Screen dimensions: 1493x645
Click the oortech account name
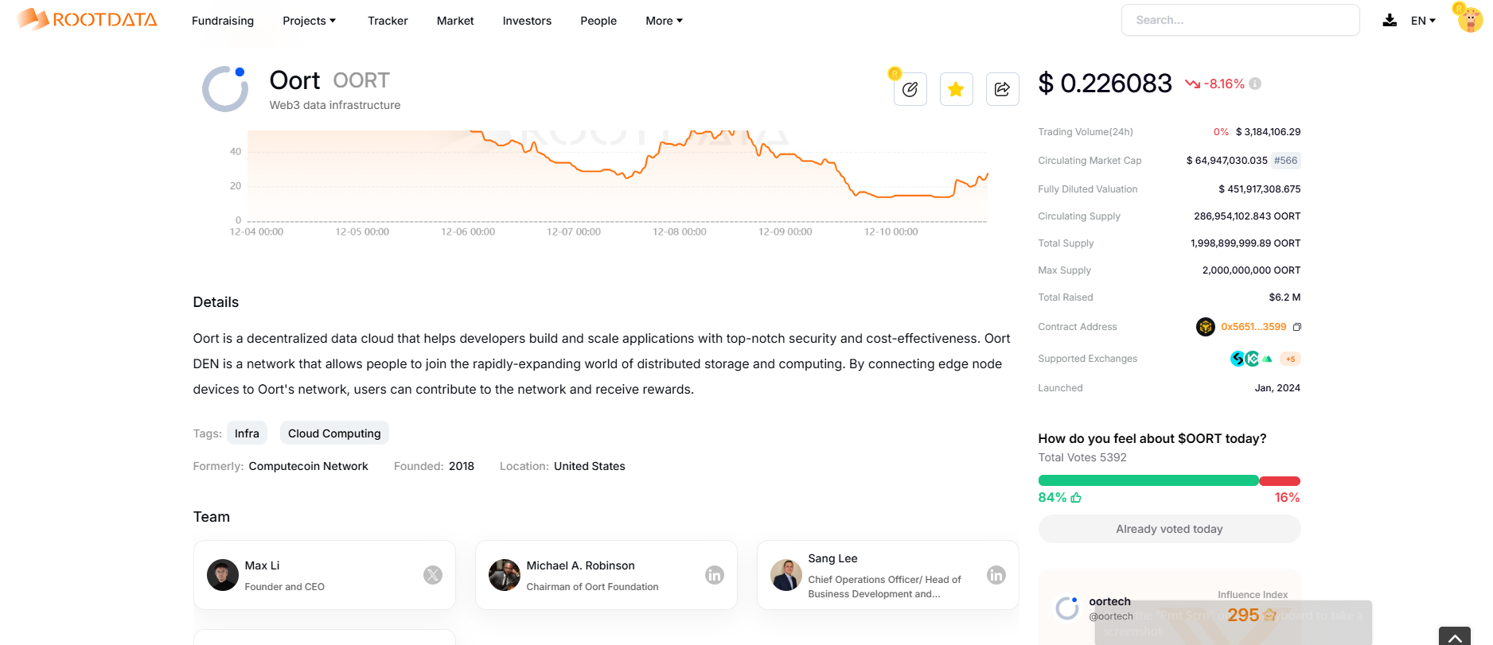[1109, 601]
